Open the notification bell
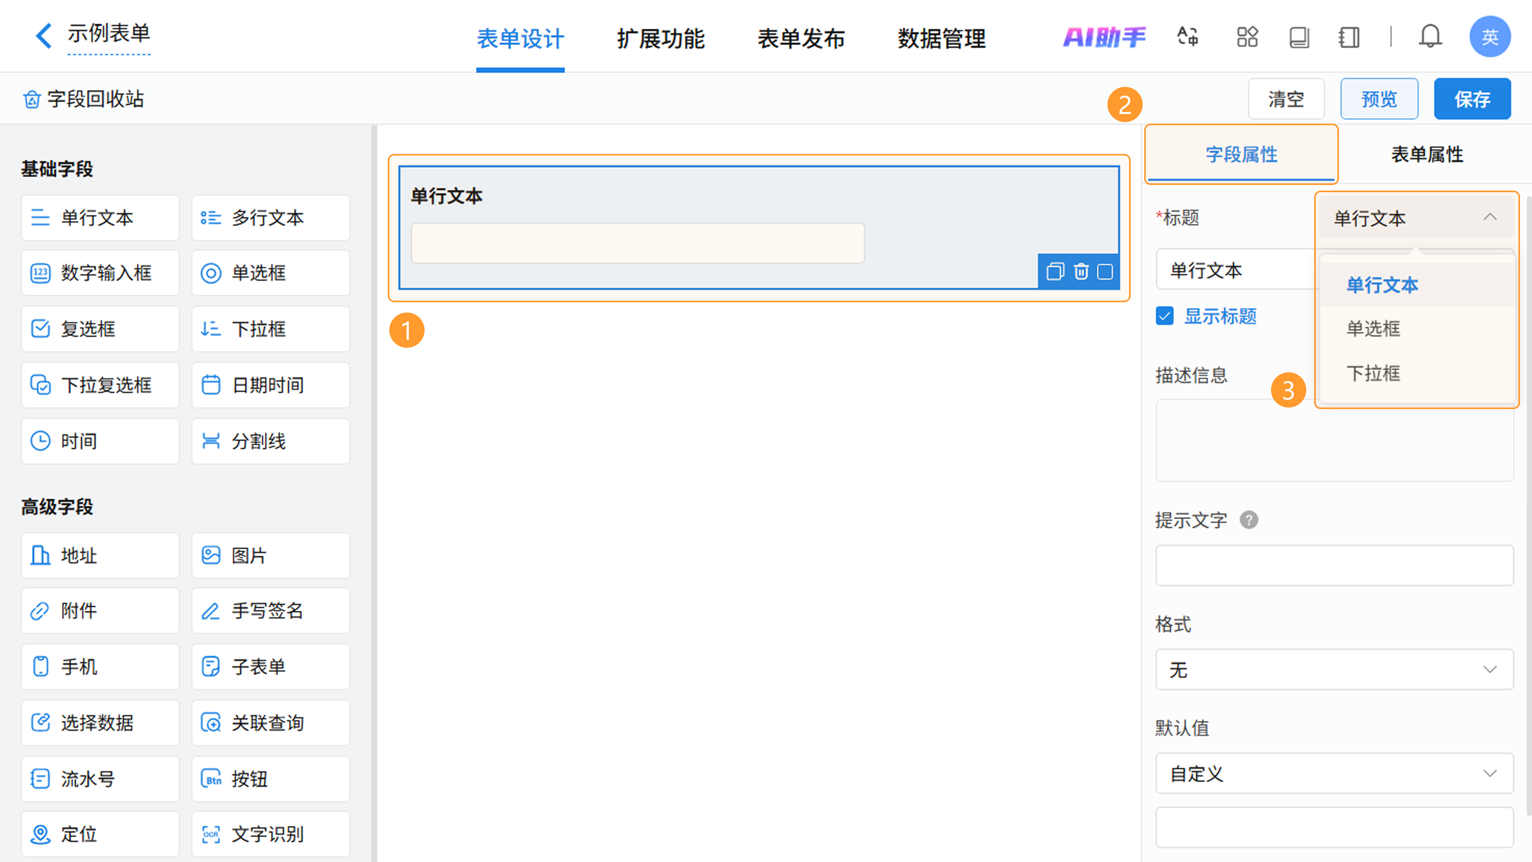 (x=1430, y=37)
